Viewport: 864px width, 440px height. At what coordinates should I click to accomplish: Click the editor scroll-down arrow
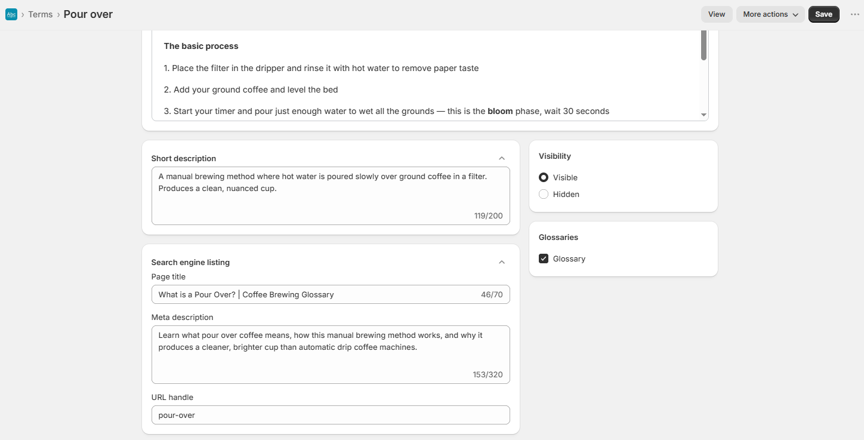pos(703,115)
